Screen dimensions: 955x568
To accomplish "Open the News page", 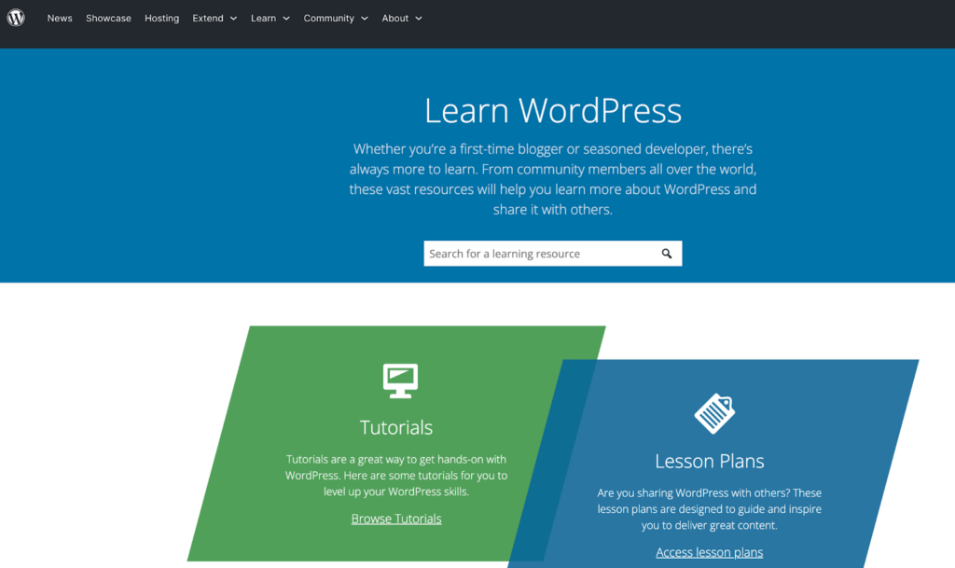I will [x=60, y=19].
